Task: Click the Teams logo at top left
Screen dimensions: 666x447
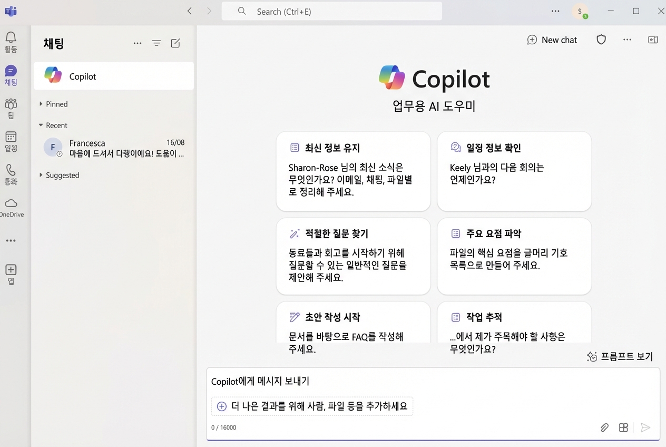Action: [11, 11]
